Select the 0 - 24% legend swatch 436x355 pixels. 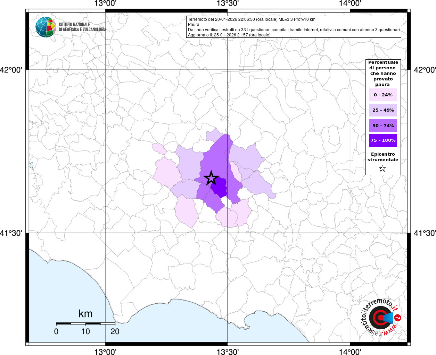[x=383, y=95]
